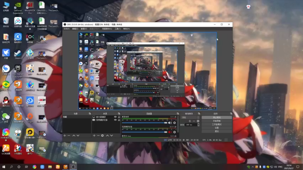Image resolution: width=303 pixels, height=170 pixels.
Task: Open the UC浏览器 desktop shortcut
Action: coord(6,150)
